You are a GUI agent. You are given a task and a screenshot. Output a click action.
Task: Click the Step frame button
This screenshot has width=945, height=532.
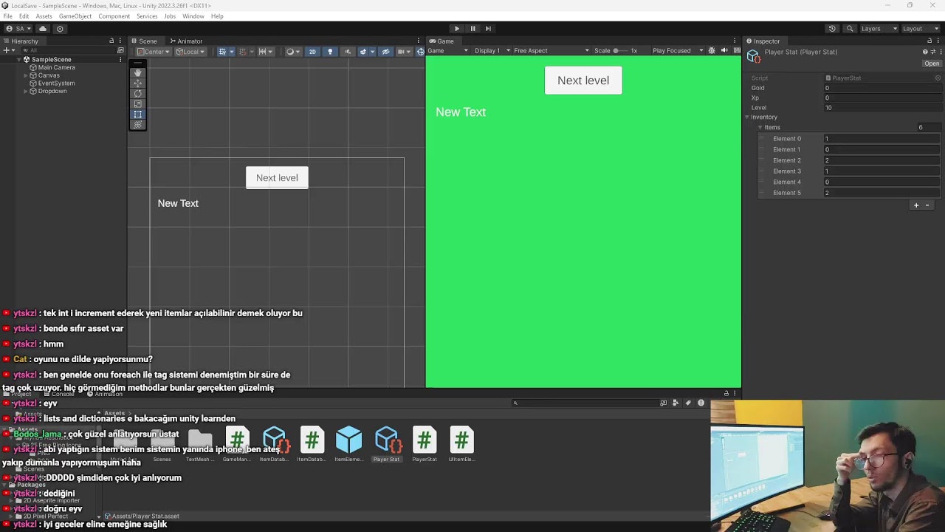click(488, 29)
